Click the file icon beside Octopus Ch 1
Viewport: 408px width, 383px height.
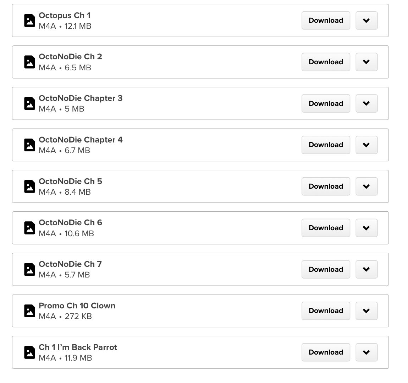pyautogui.click(x=29, y=21)
